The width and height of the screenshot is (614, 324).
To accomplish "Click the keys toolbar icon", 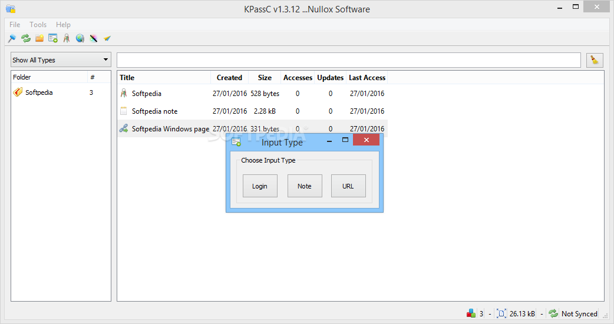I will (67, 38).
